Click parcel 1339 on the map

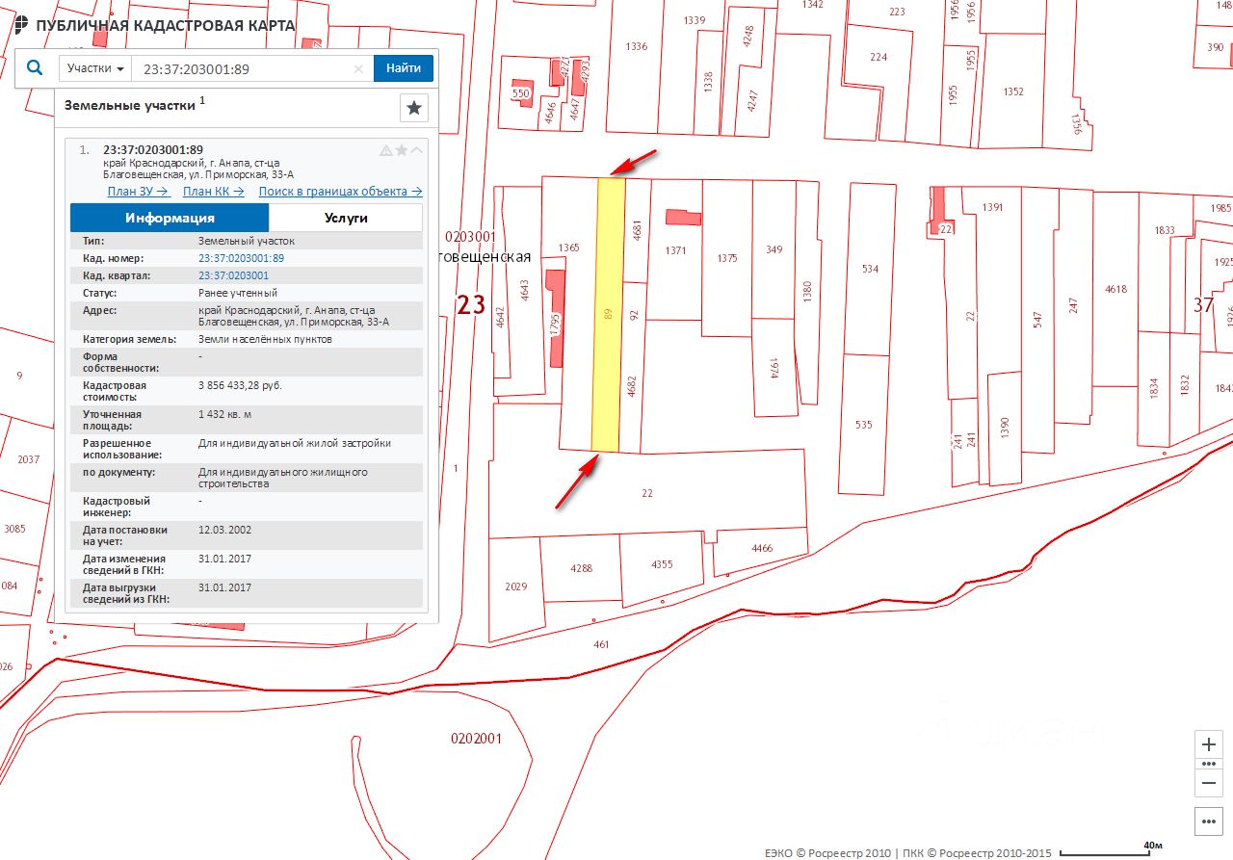point(694,20)
